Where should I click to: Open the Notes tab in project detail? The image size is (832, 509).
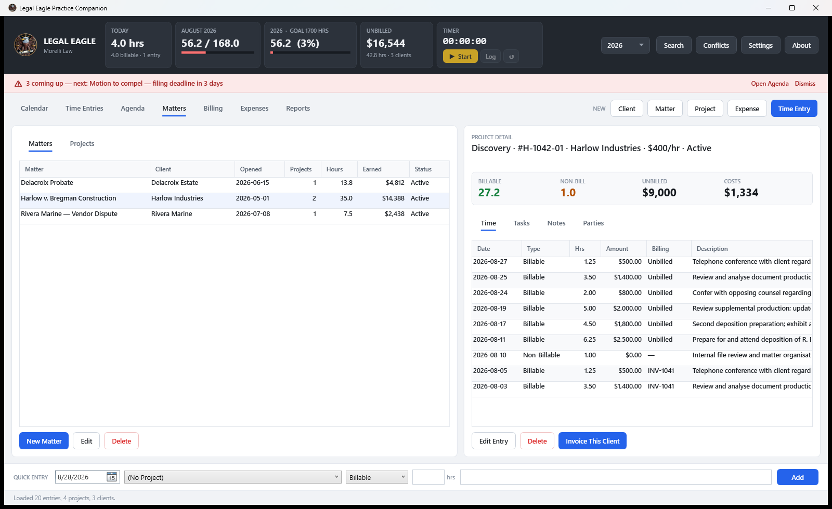point(556,223)
